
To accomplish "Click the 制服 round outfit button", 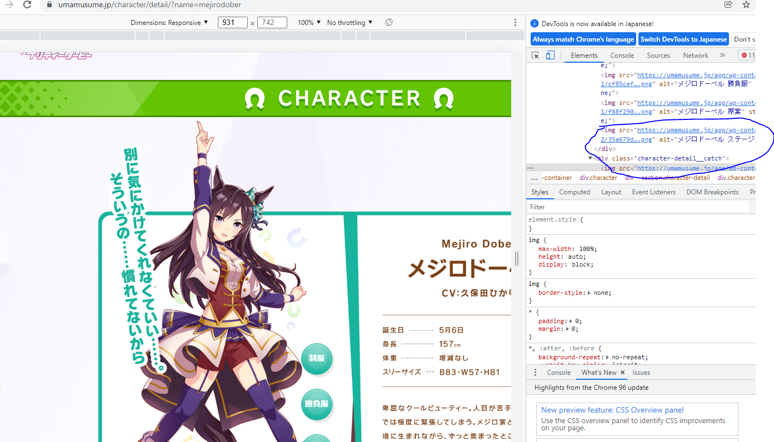I will tap(317, 358).
